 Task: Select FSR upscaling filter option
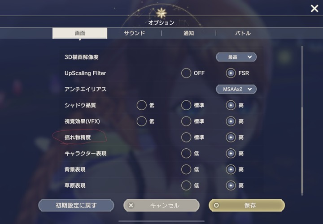(x=231, y=73)
